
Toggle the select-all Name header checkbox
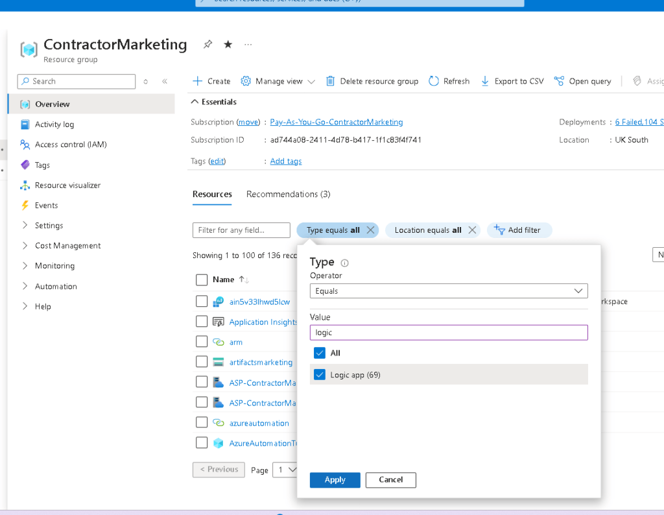click(202, 280)
